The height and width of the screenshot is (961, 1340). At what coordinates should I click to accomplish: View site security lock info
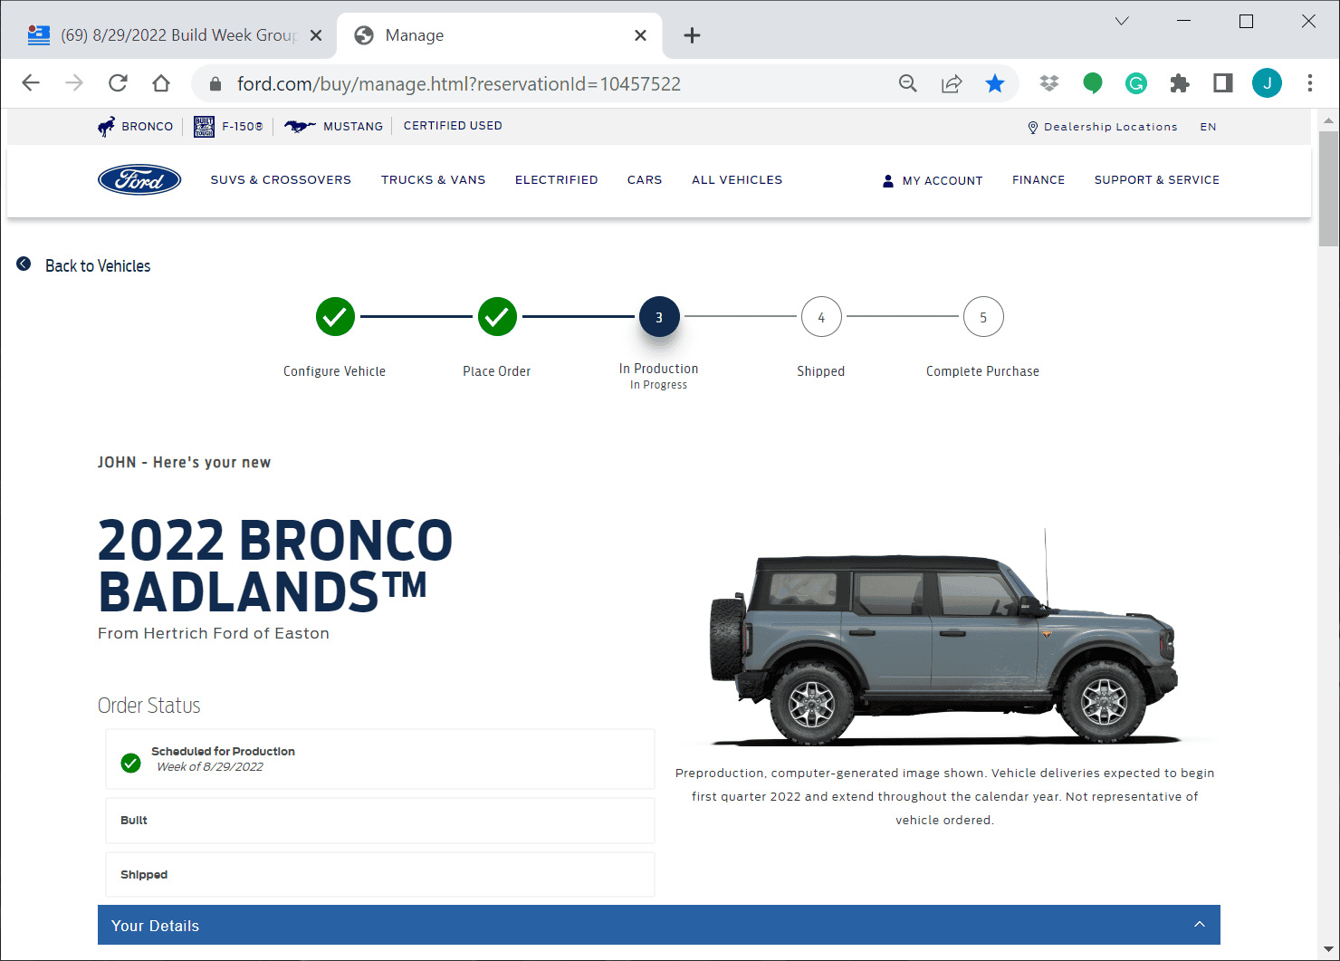pos(215,84)
